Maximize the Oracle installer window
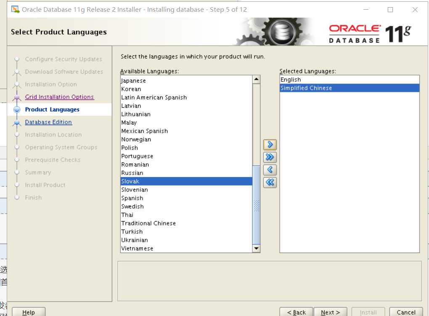Screen dimensions: 429x316 pyautogui.click(x=390, y=10)
